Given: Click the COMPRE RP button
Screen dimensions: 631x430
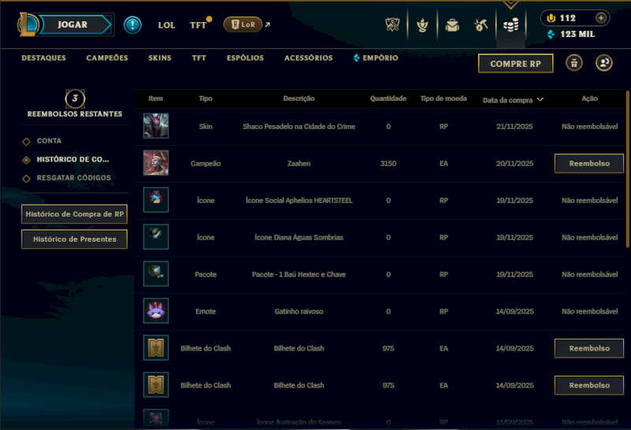Looking at the screenshot, I should (x=516, y=64).
